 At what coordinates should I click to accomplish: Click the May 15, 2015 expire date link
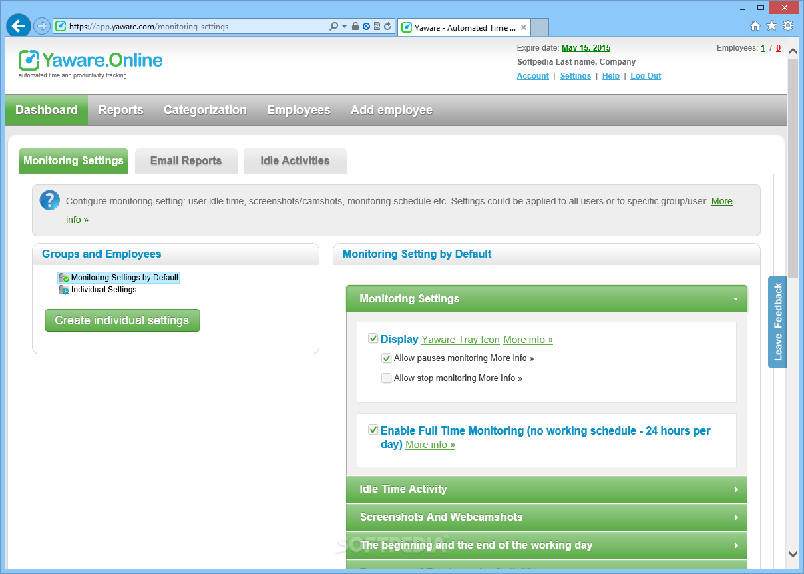click(586, 48)
